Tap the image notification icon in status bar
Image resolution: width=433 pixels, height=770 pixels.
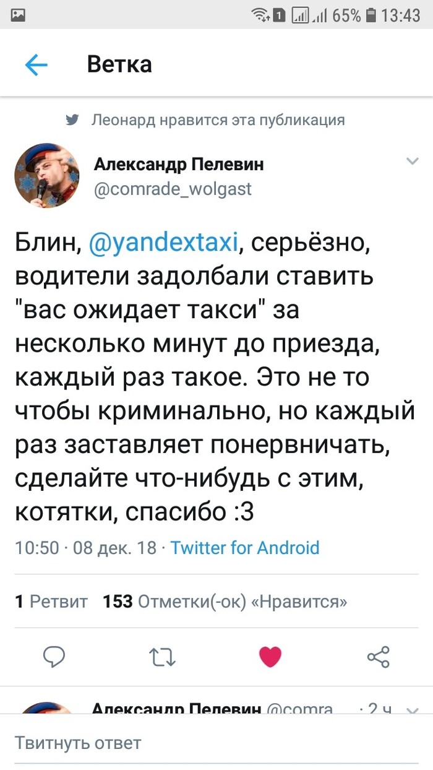[19, 14]
